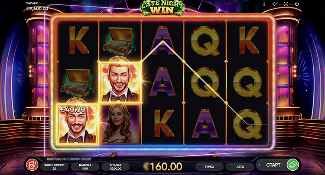Click the Баланс 9,600.00 display
This screenshot has width=325, height=175.
point(37,7)
